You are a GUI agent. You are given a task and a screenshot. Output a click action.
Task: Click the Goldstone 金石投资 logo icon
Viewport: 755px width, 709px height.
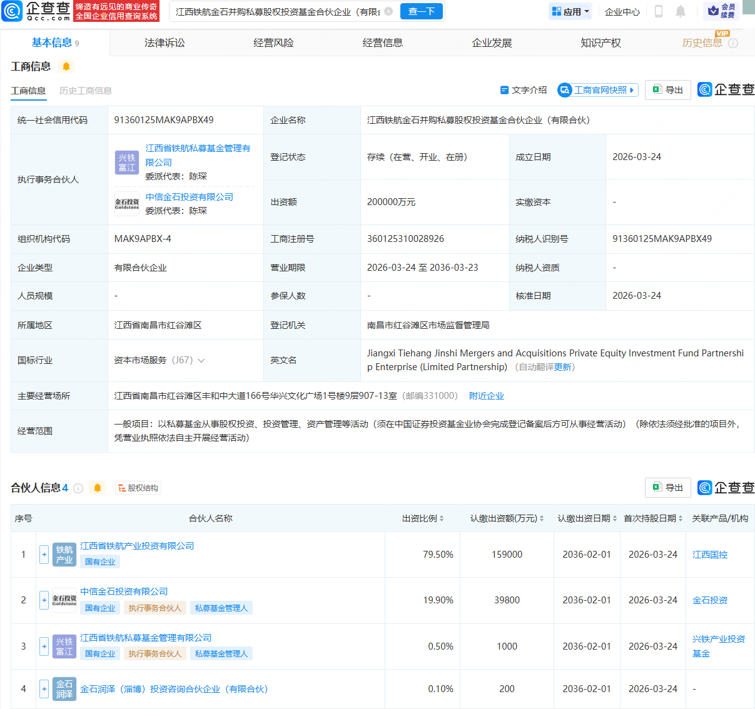point(64,600)
